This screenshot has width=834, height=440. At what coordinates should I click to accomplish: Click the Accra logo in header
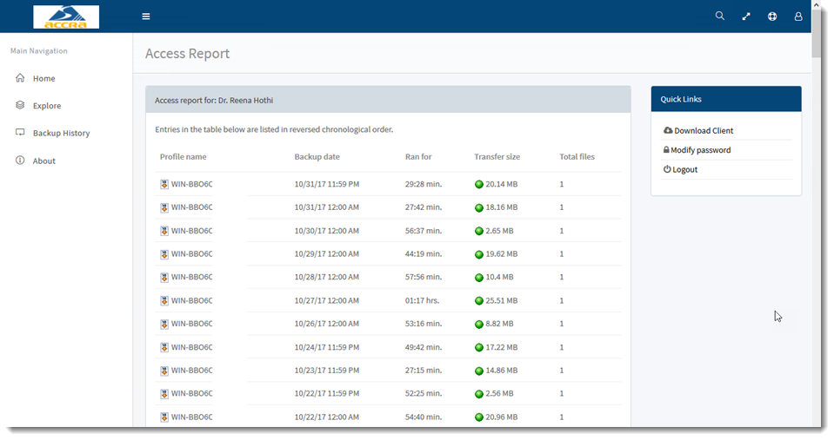pyautogui.click(x=66, y=16)
